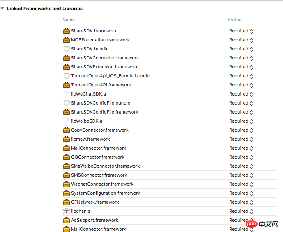
Task: Open the status dropdown for QQConnector.framework
Action: point(241,157)
